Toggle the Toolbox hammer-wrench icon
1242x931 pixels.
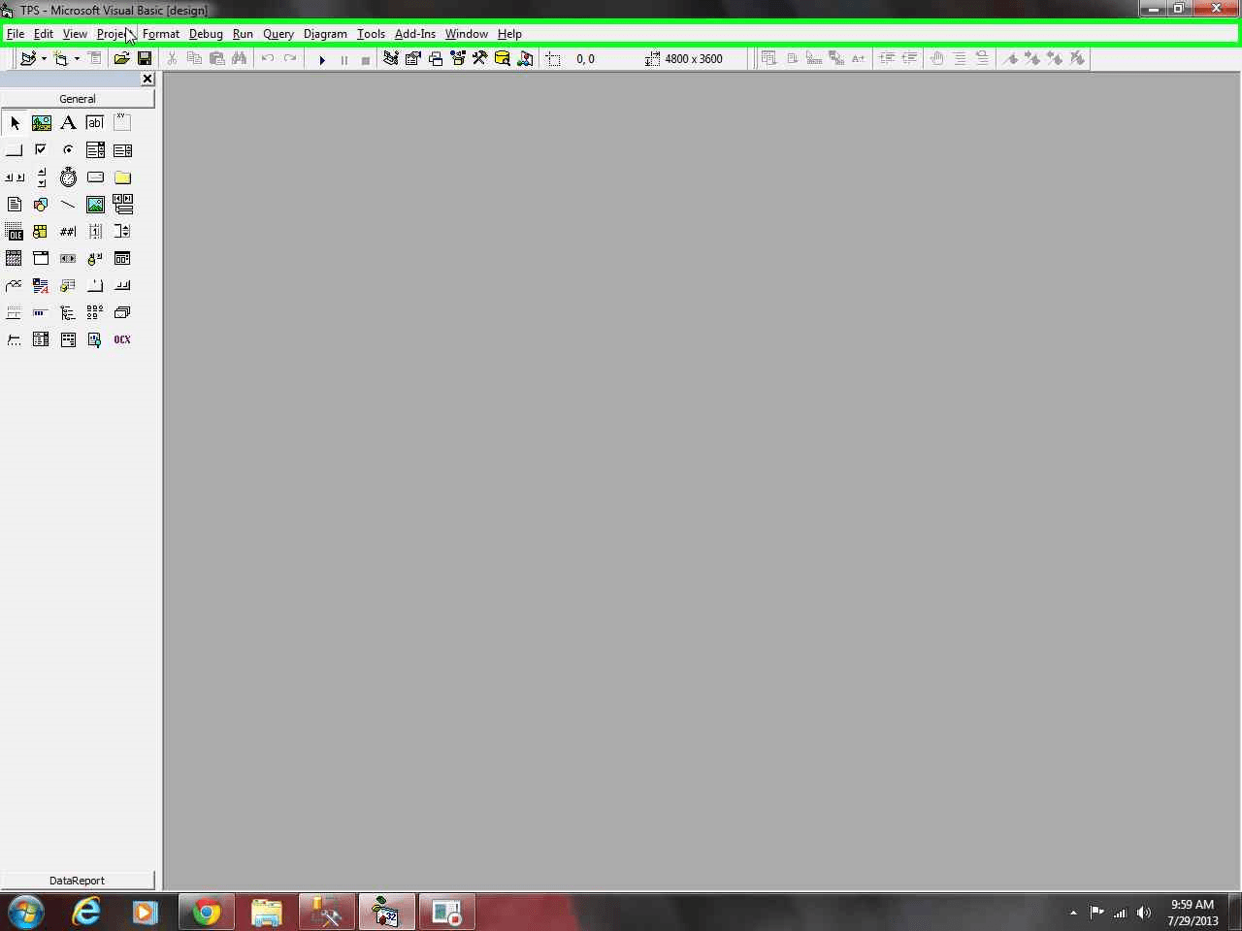coord(479,59)
